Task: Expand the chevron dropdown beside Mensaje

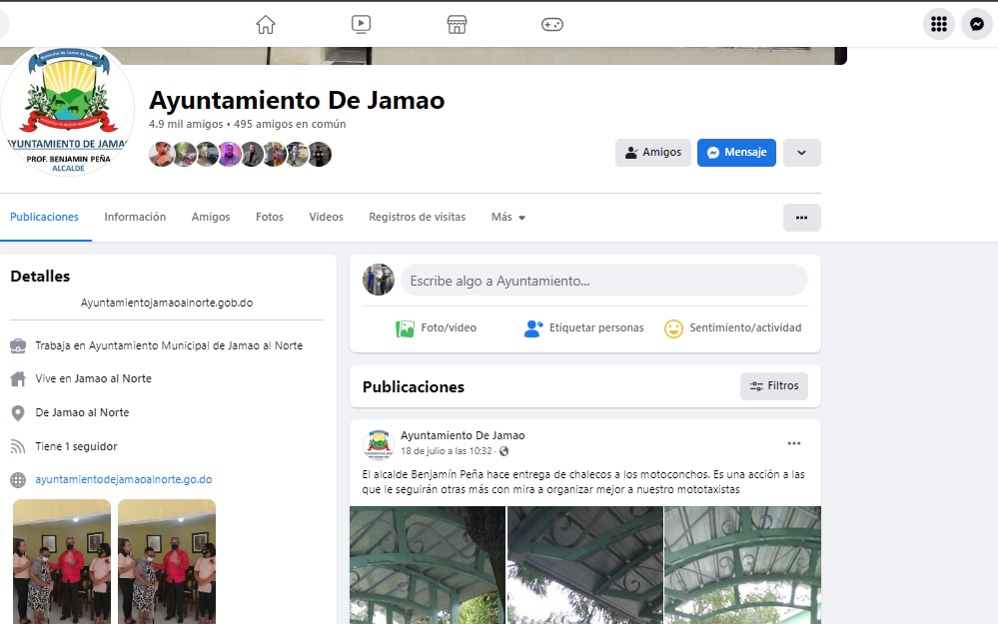Action: [x=802, y=153]
